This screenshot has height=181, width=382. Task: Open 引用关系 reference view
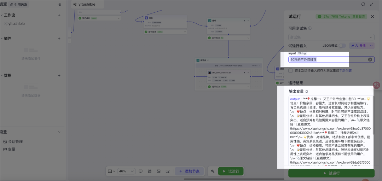click(x=19, y=4)
